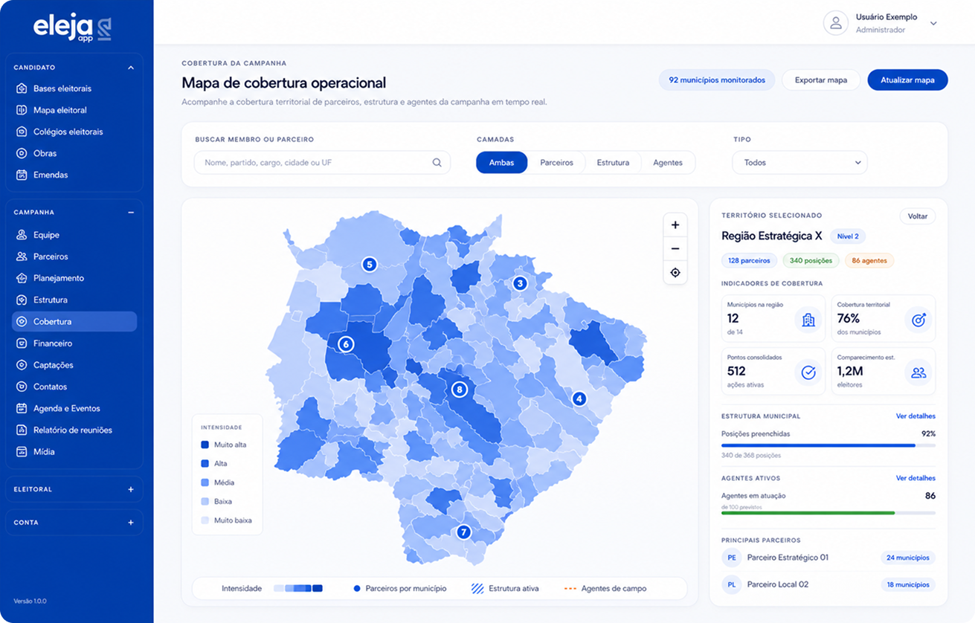Open the Tipo dropdown showing Todos
The height and width of the screenshot is (623, 975).
click(x=799, y=163)
